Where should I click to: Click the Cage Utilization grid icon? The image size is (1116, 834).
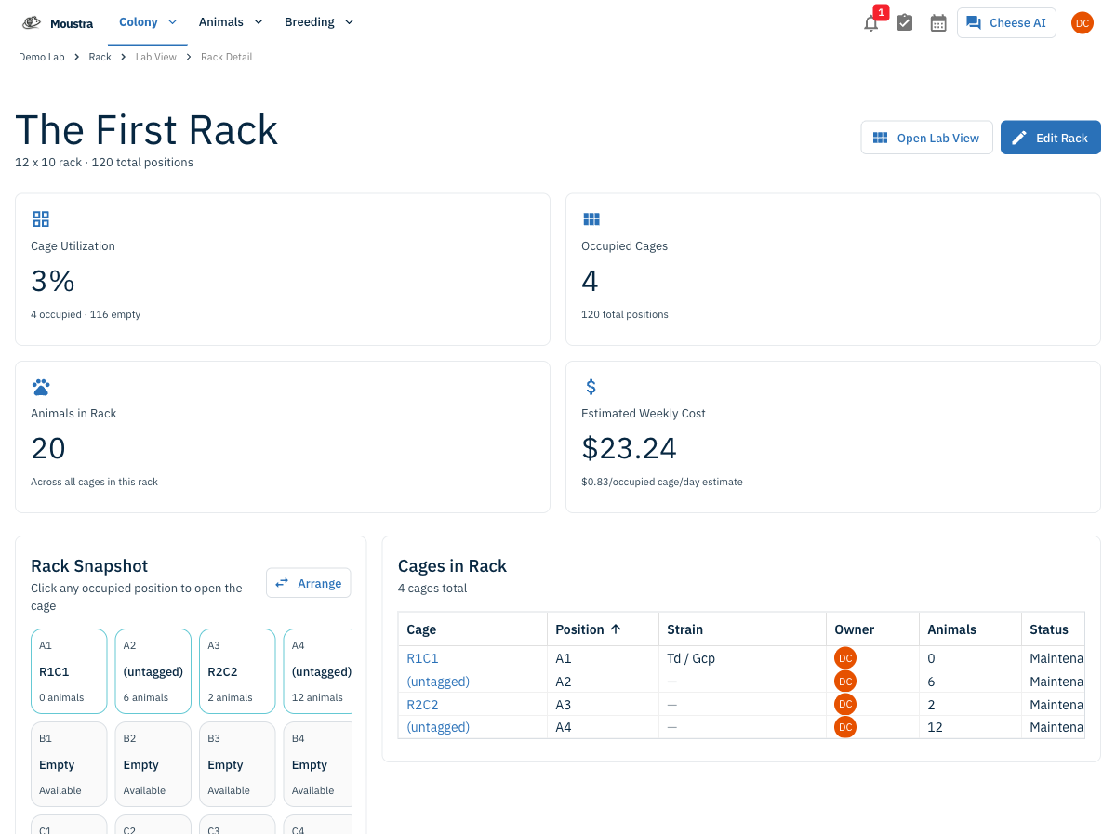(41, 219)
